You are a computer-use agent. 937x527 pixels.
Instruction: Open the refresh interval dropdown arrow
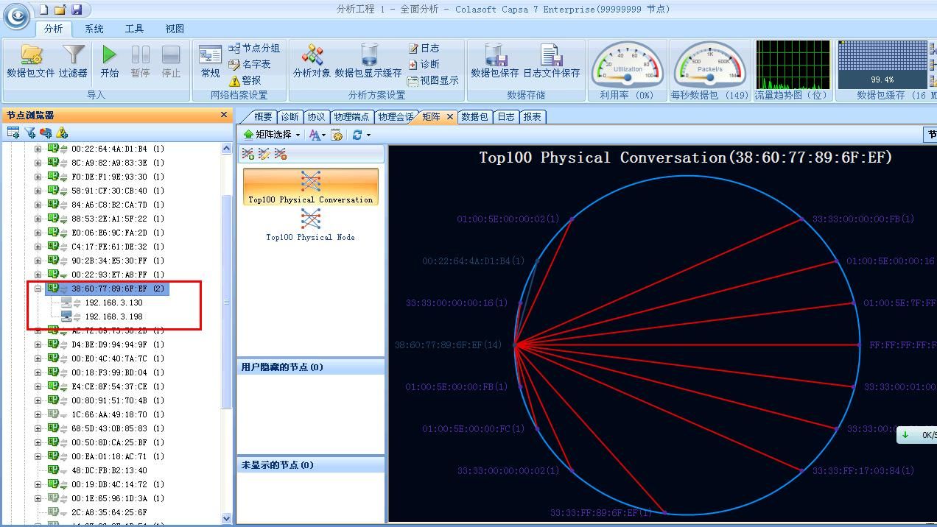tap(368, 135)
